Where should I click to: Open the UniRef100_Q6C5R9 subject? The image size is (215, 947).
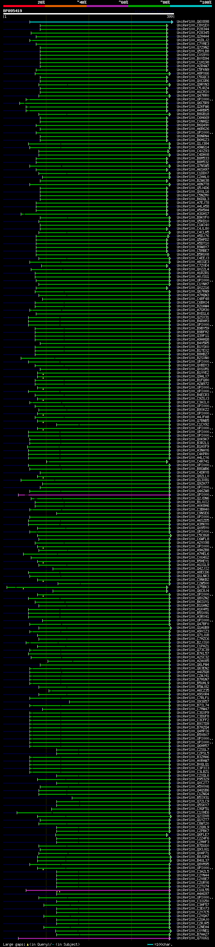[x=193, y=103]
